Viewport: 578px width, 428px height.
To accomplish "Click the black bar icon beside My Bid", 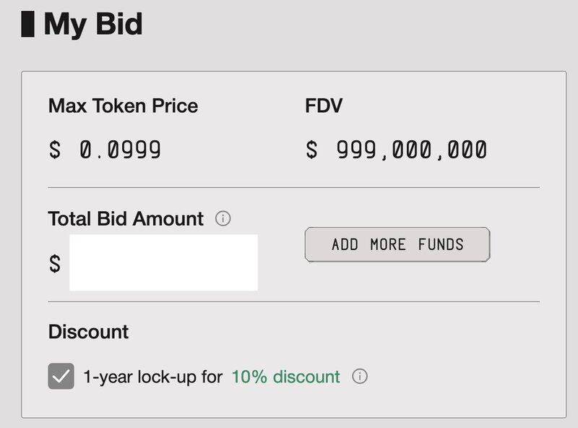I will point(27,24).
